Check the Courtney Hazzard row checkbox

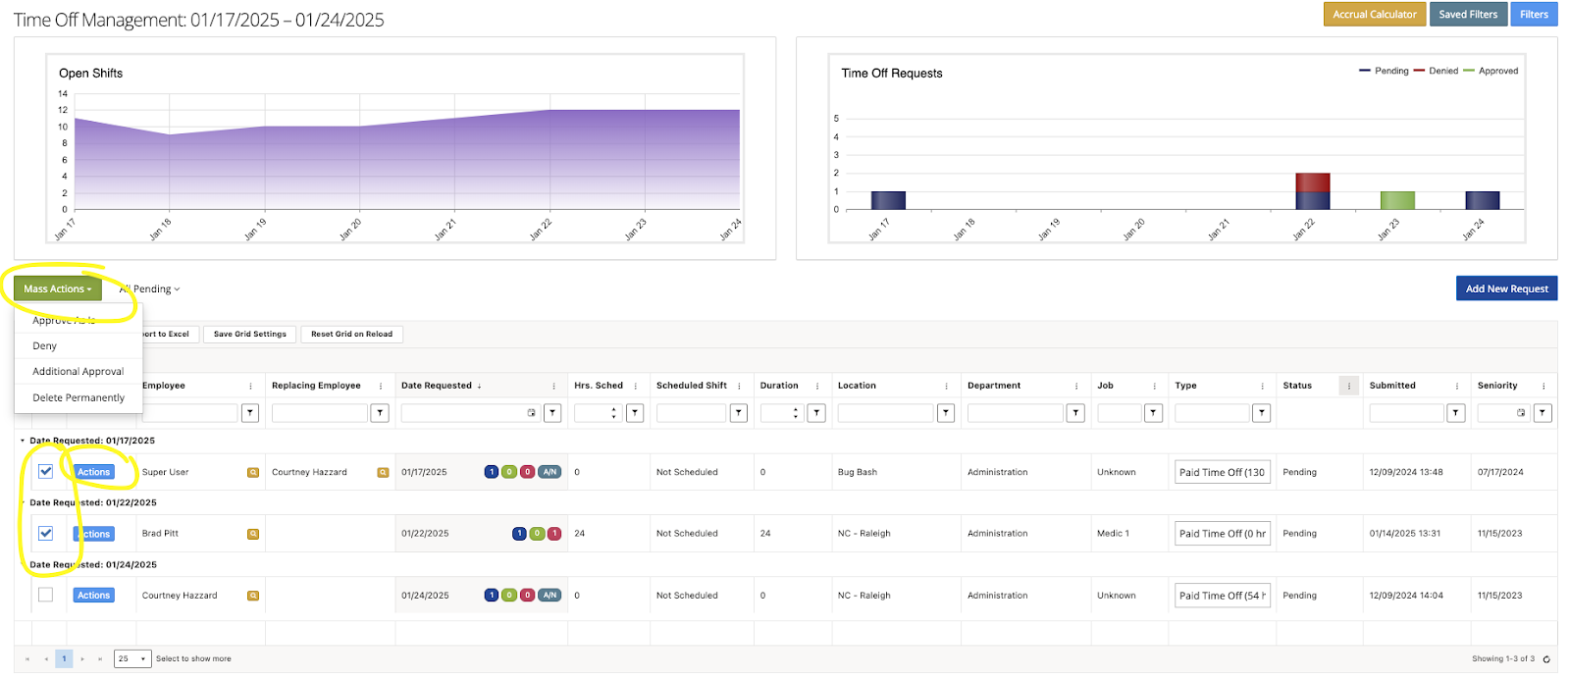pyautogui.click(x=46, y=596)
